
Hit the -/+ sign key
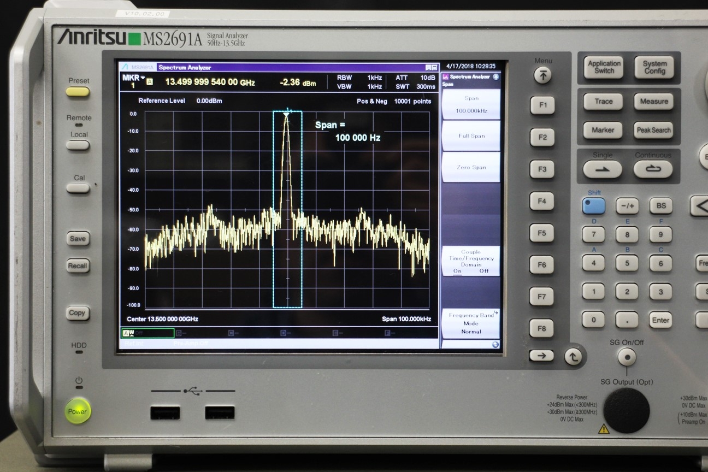tap(627, 206)
